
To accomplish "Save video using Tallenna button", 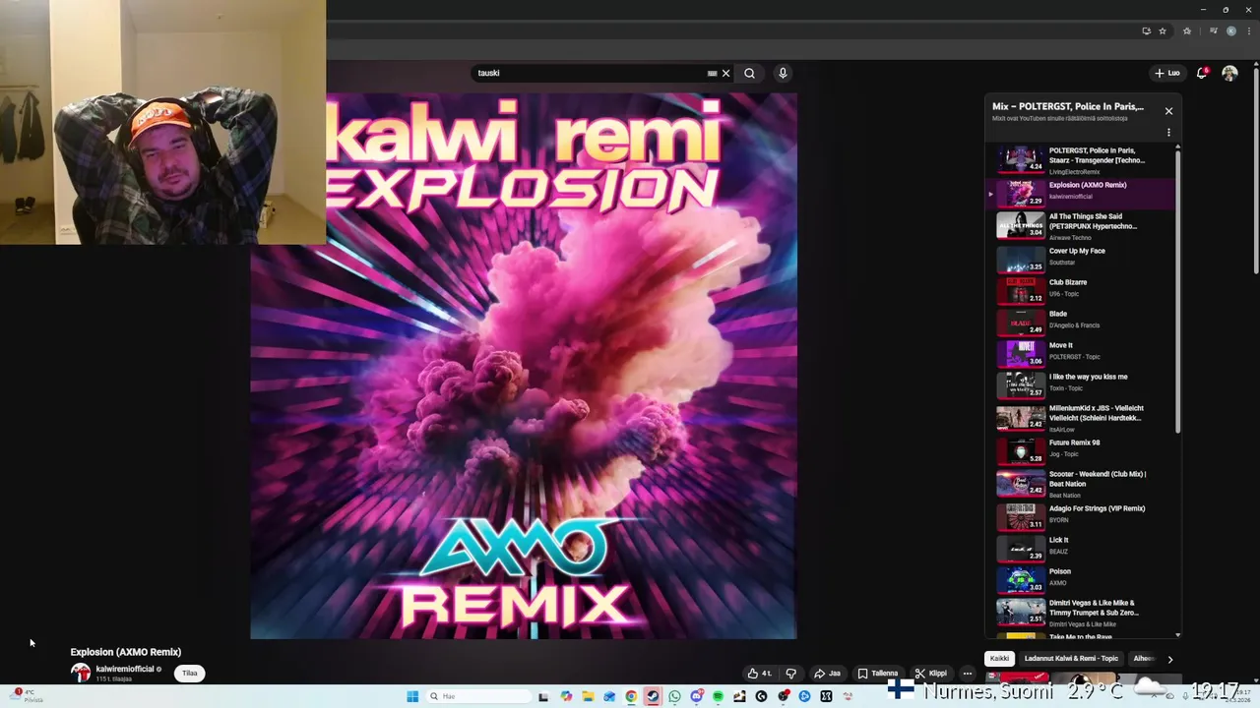I will click(877, 674).
